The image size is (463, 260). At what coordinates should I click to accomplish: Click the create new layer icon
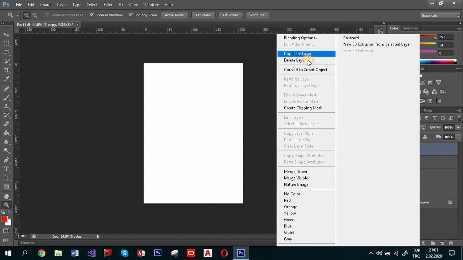click(442, 243)
